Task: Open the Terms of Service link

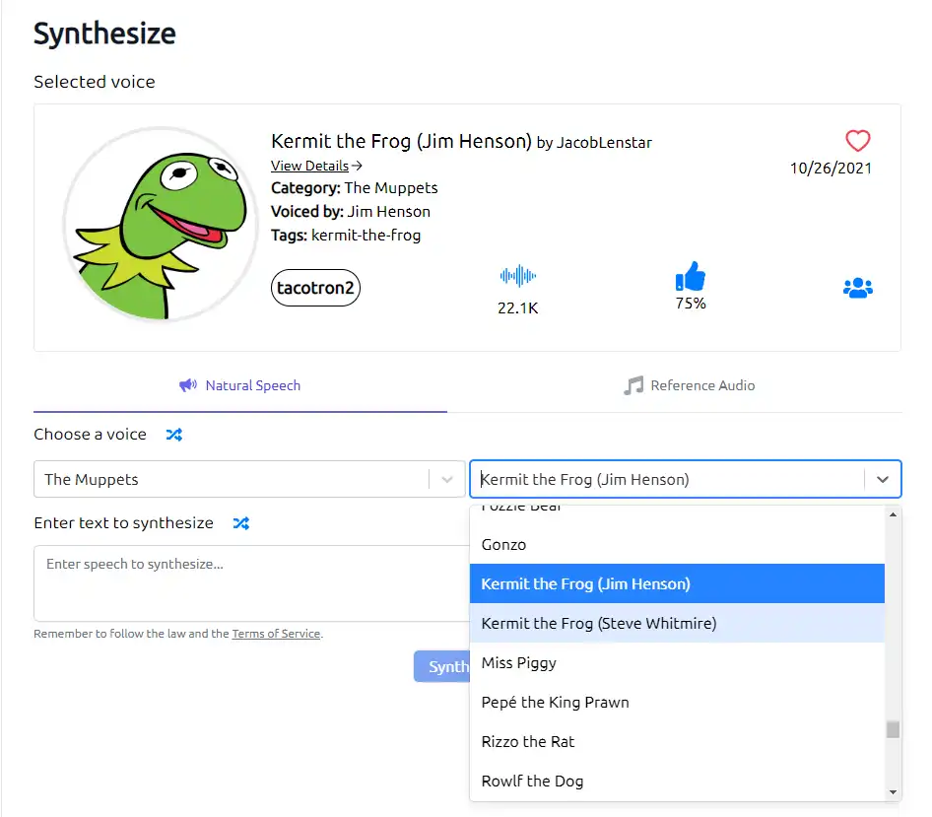Action: point(276,634)
